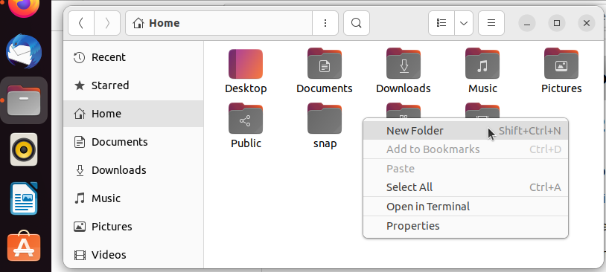The image size is (606, 272).
Task: Switch to list view with toolbar icon
Action: (441, 23)
